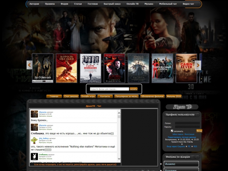Open Онлайн ТВ in the top menu
Screen dimensions: 228x171
pyautogui.click(x=133, y=4)
